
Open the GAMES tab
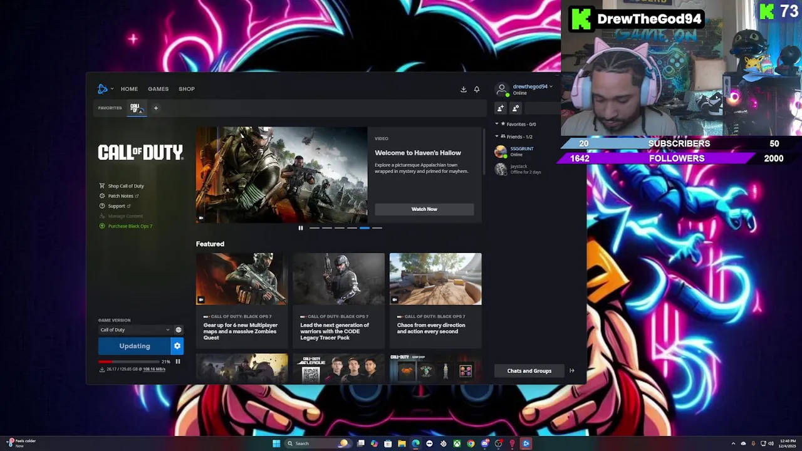(x=158, y=89)
